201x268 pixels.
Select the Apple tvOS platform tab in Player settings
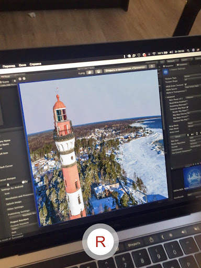click(25, 182)
